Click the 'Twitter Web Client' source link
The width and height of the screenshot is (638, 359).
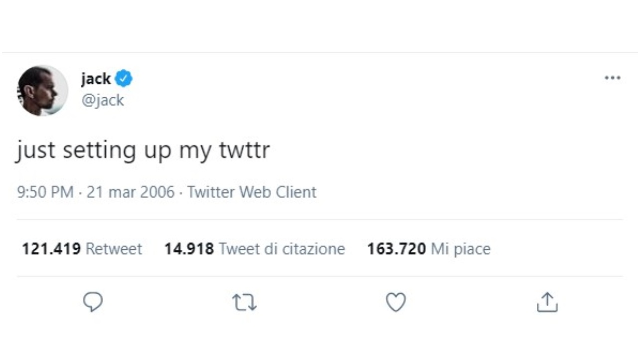click(x=252, y=192)
